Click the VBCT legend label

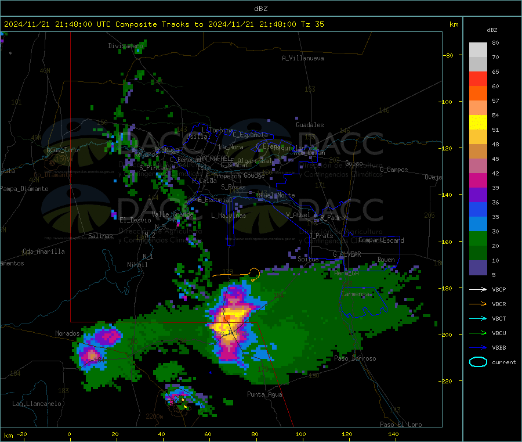[499, 318]
